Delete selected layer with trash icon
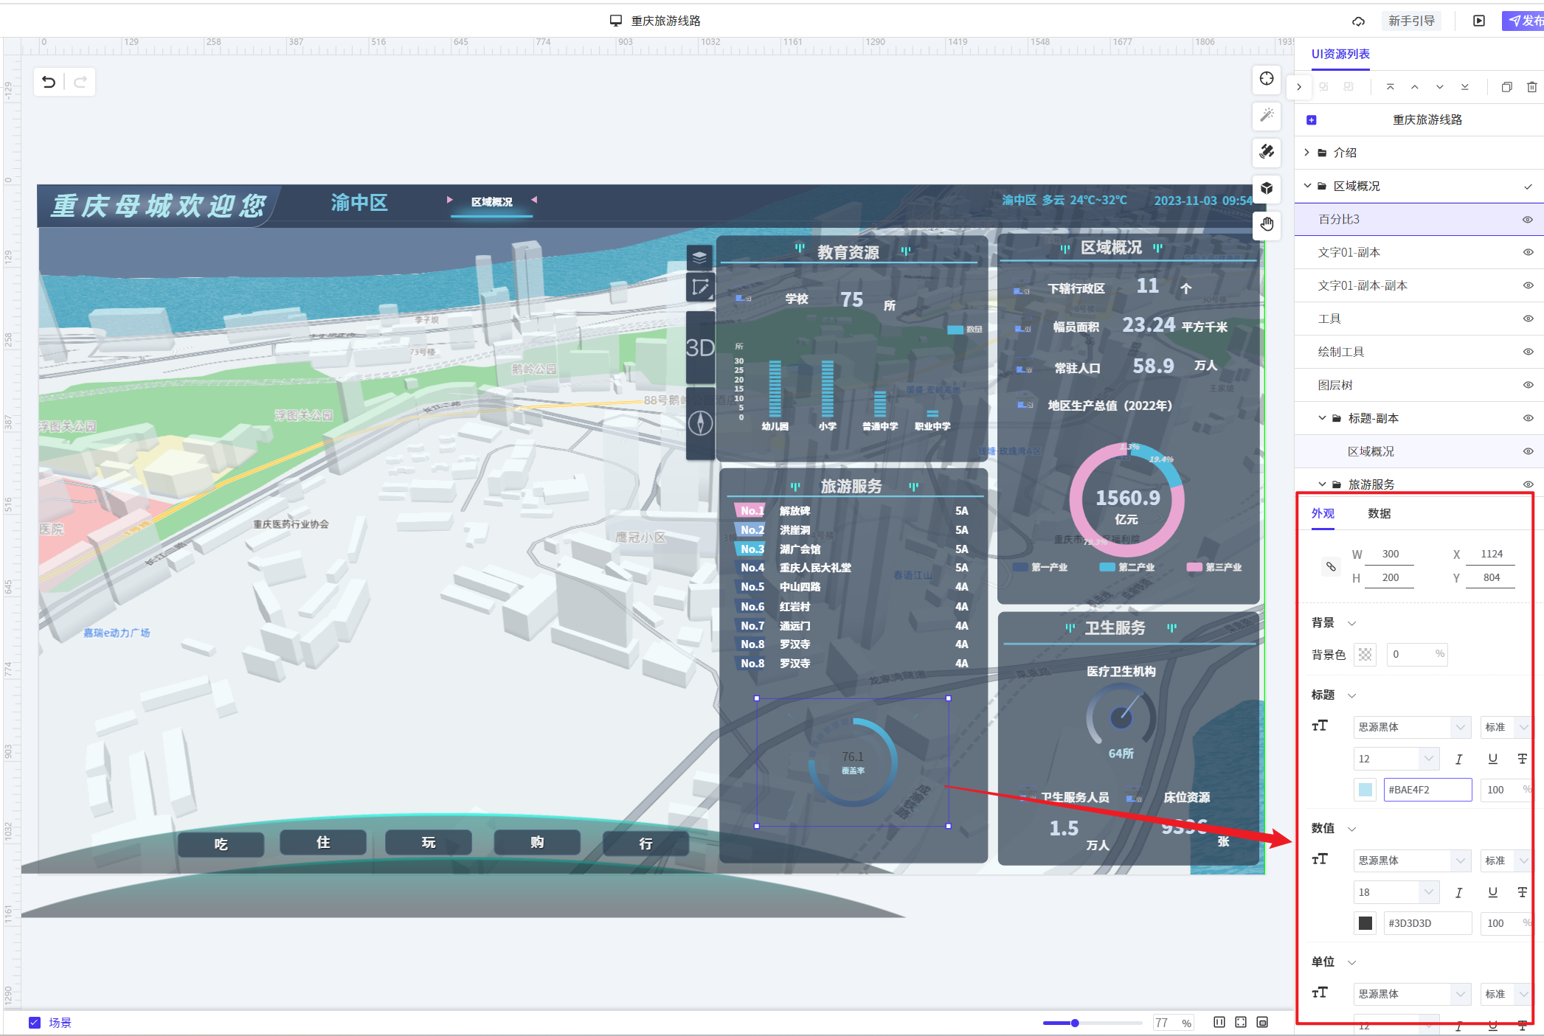The height and width of the screenshot is (1036, 1544). coord(1531,87)
